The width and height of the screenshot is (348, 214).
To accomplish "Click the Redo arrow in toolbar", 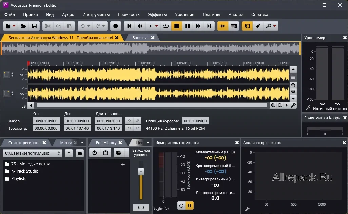I will click(x=97, y=26).
